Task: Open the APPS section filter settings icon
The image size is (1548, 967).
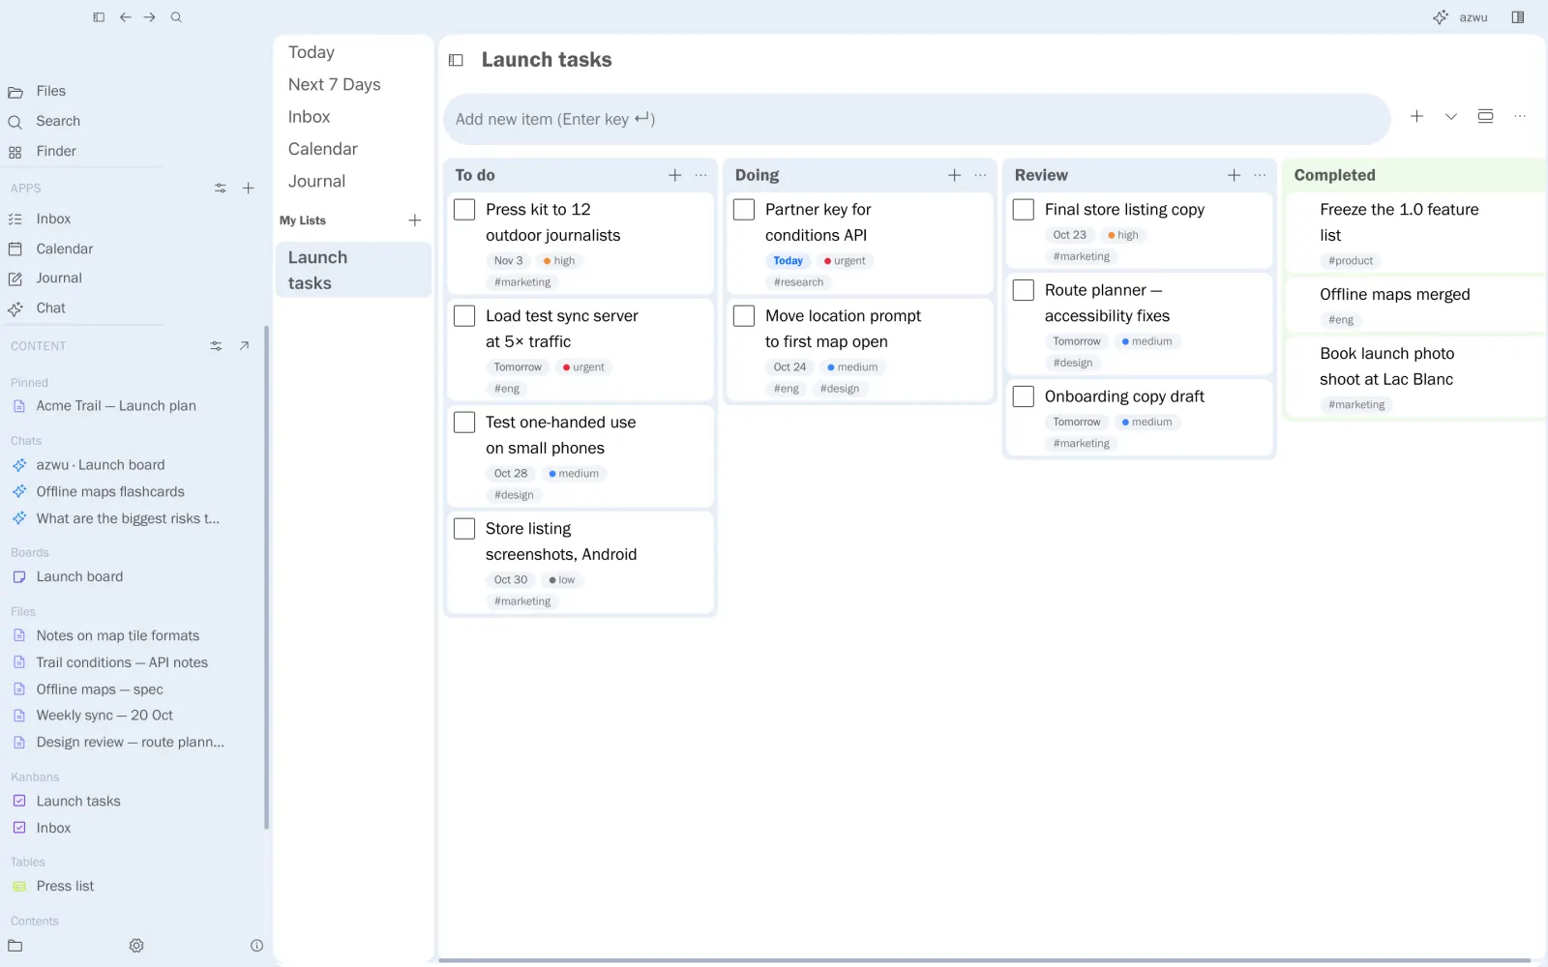Action: point(221,189)
